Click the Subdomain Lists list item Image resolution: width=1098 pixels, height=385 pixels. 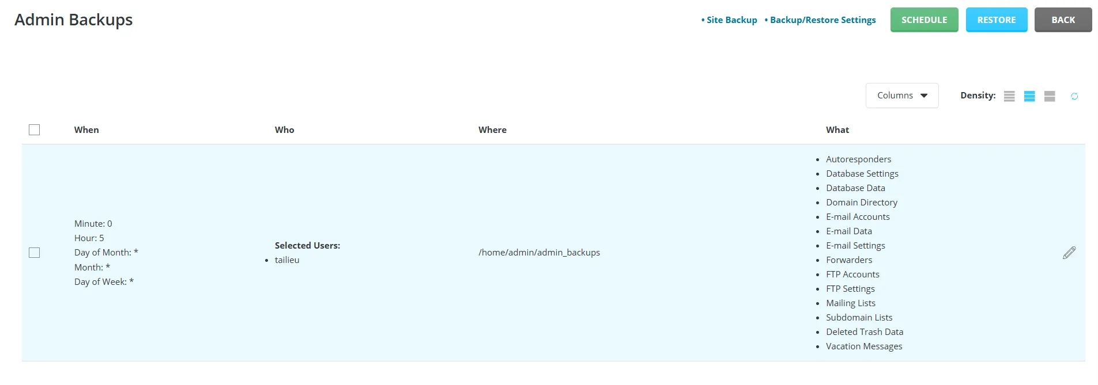(x=859, y=318)
